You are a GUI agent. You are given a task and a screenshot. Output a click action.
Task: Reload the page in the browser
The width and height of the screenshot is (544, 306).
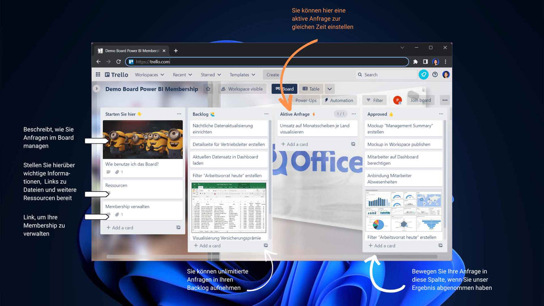[118, 61]
